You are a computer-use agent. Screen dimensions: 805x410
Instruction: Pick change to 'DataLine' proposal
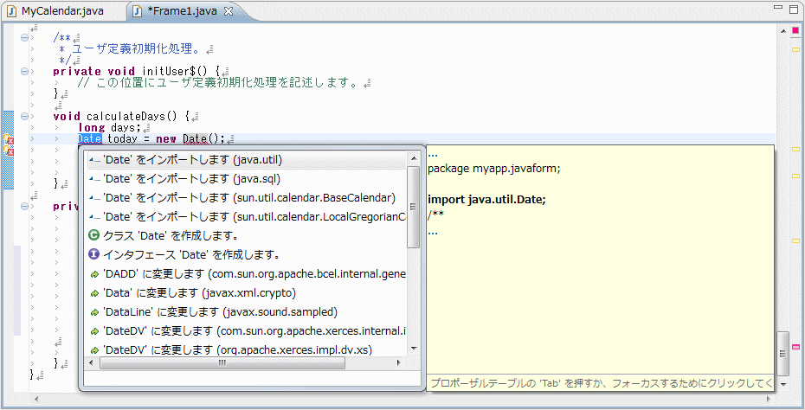coord(248,312)
